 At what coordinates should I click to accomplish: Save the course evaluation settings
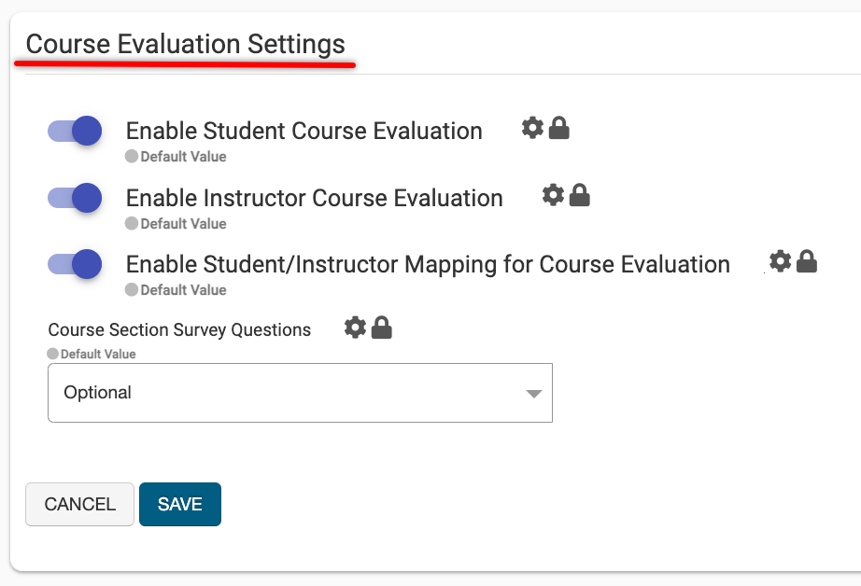click(180, 504)
